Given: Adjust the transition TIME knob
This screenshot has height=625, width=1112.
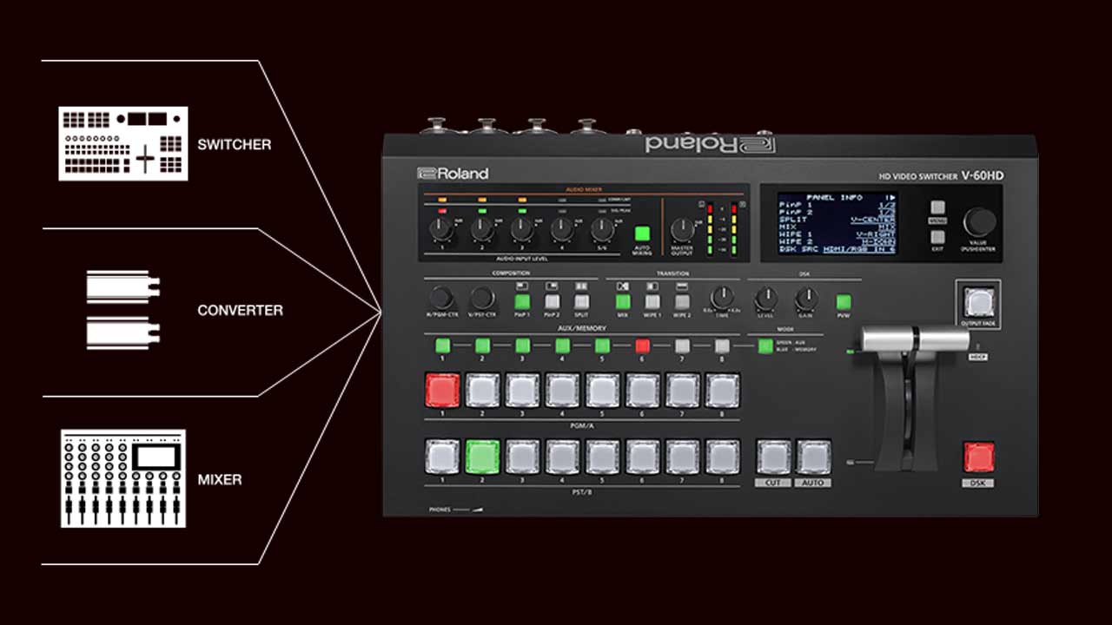Looking at the screenshot, I should tap(720, 299).
